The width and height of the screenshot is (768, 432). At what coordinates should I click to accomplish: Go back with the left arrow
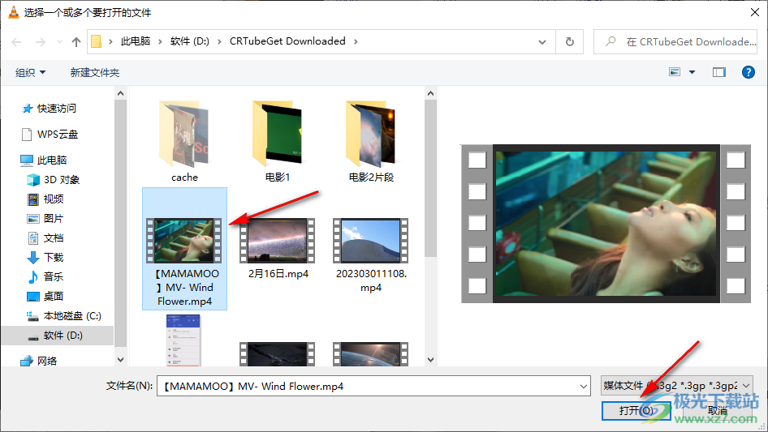point(17,42)
